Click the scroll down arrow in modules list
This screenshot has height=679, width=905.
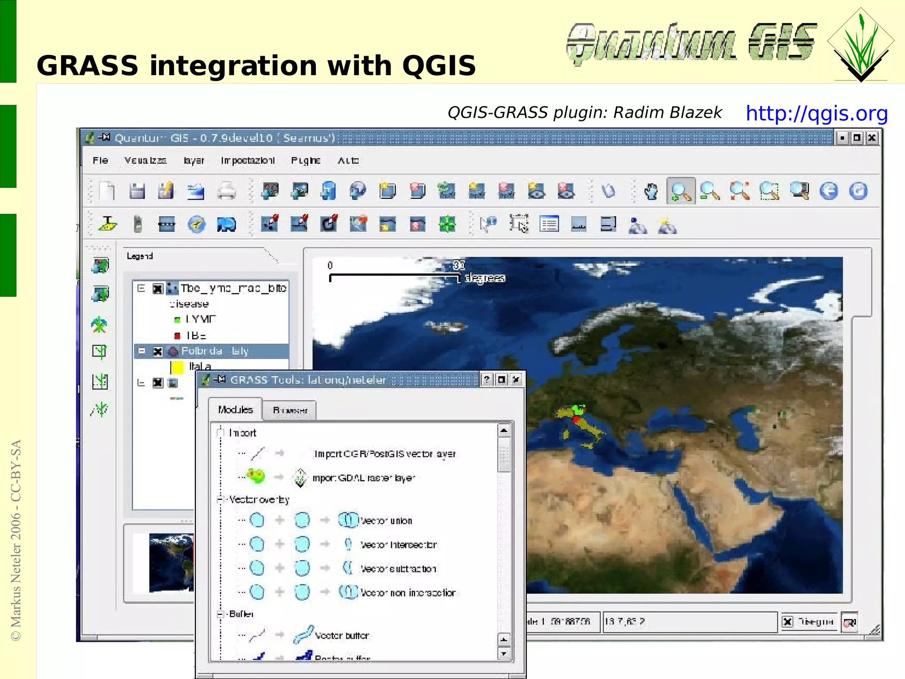coord(504,653)
